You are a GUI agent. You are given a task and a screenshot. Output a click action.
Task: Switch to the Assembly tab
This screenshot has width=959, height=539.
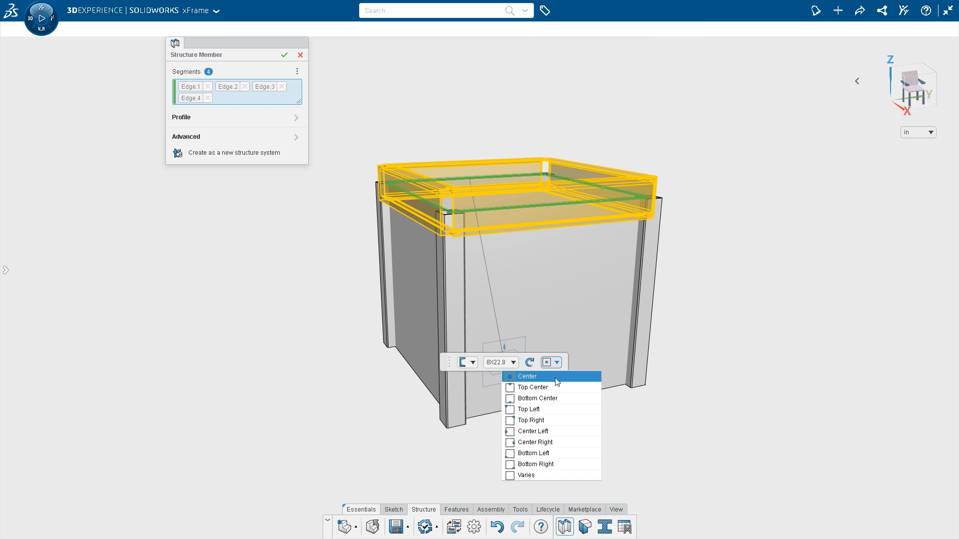pos(490,510)
